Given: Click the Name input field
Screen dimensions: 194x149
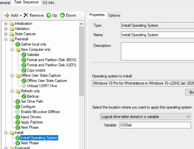Looking at the screenshot, I should click(x=157, y=35).
